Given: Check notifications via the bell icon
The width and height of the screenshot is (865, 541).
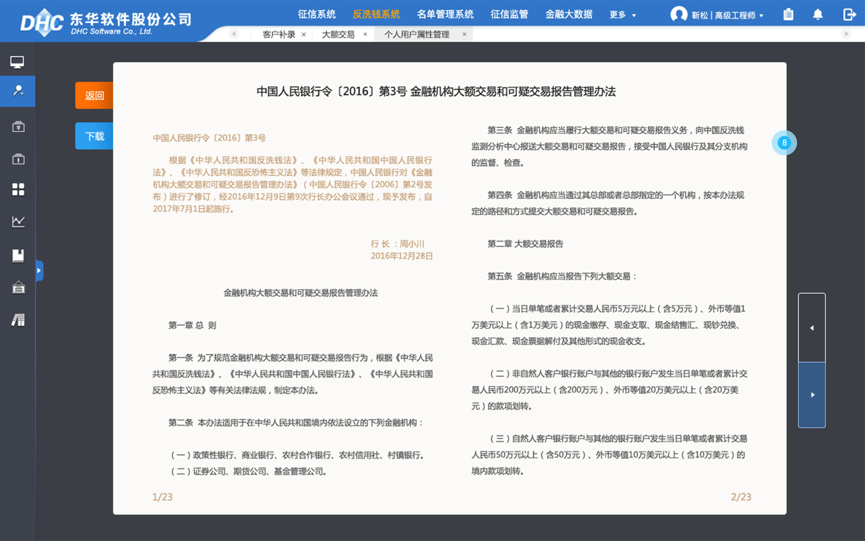Looking at the screenshot, I should [818, 15].
